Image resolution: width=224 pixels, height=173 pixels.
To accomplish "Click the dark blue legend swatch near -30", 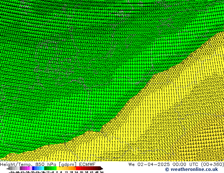I will (x=33, y=168).
